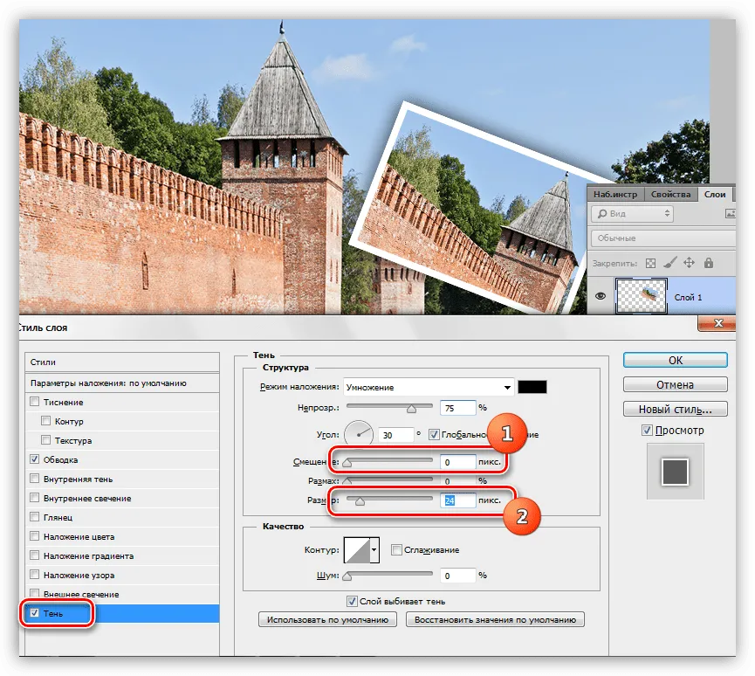Viewport: 755px width, 676px height.
Task: Click Размах value field
Action: coord(457,481)
